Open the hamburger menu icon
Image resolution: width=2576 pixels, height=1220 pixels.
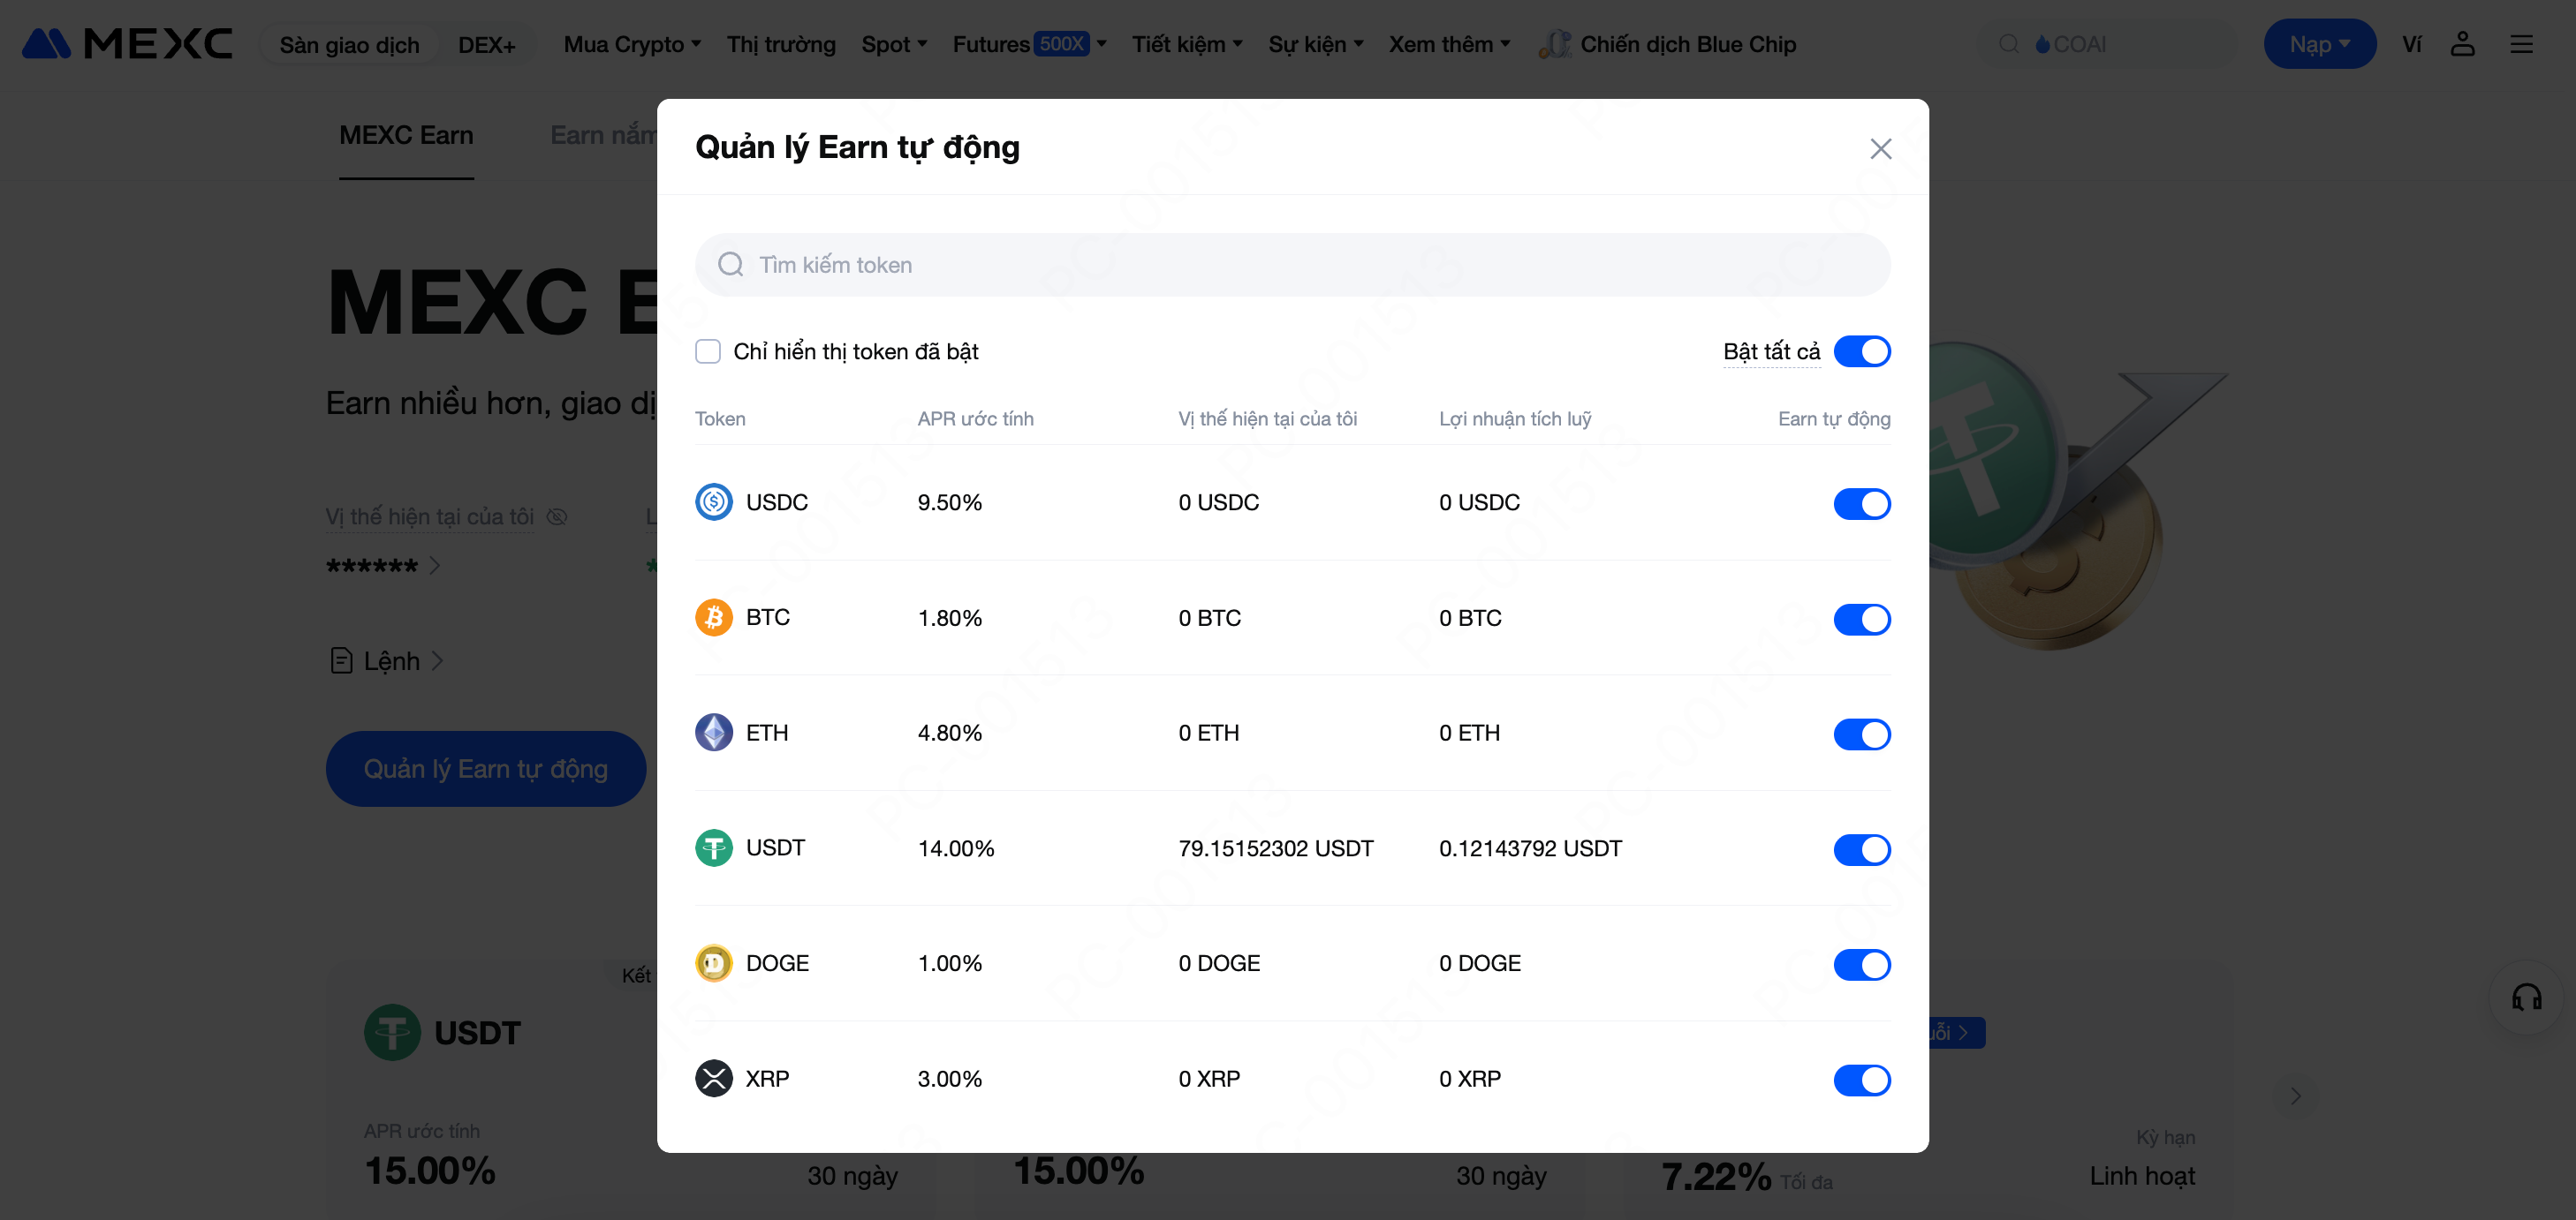[x=2521, y=44]
